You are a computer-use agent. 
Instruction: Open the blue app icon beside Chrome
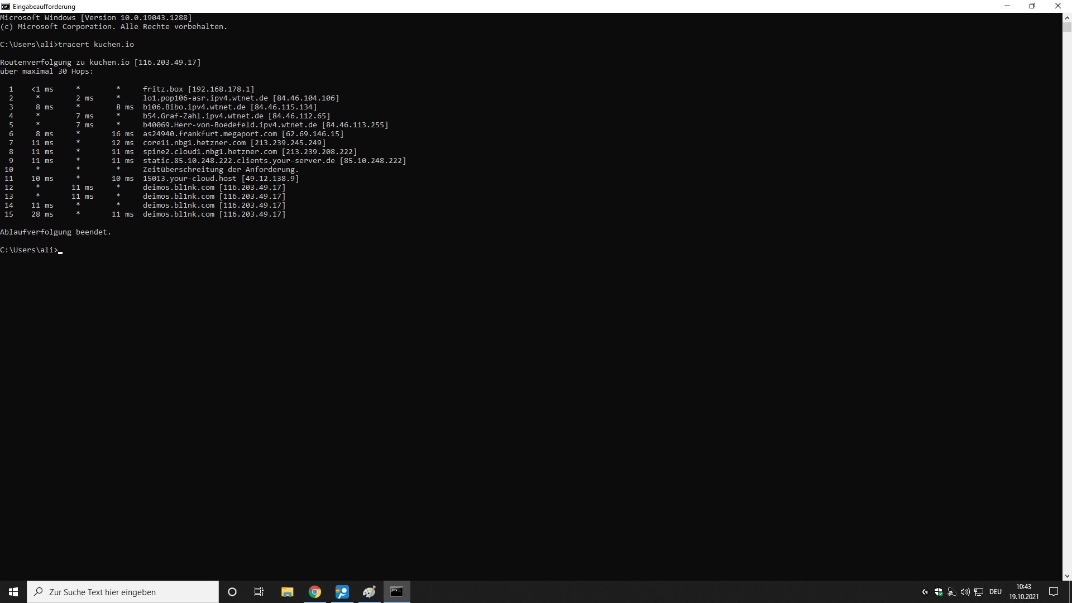point(342,592)
